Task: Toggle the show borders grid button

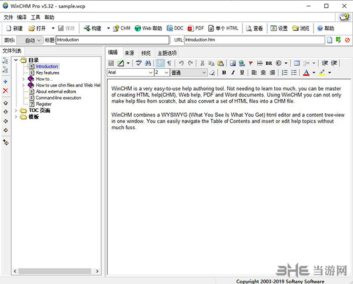Action: point(160,64)
